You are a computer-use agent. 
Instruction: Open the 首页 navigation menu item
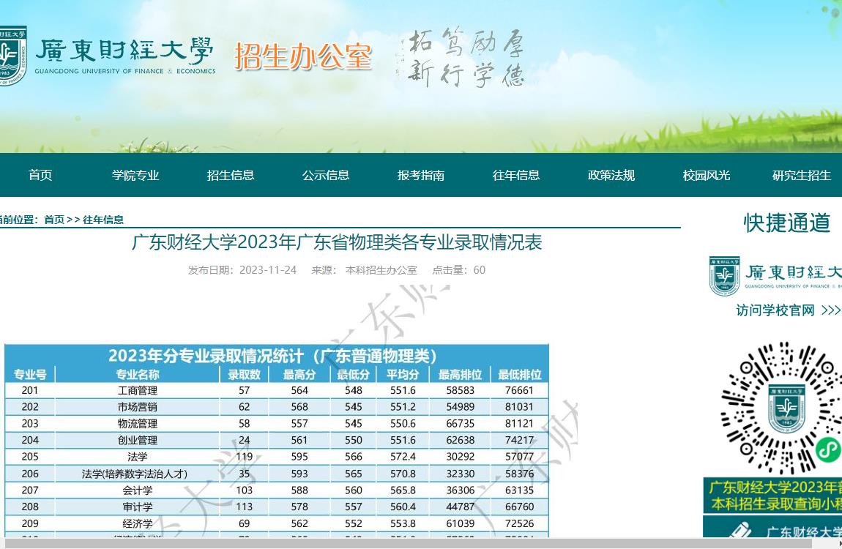pos(40,175)
